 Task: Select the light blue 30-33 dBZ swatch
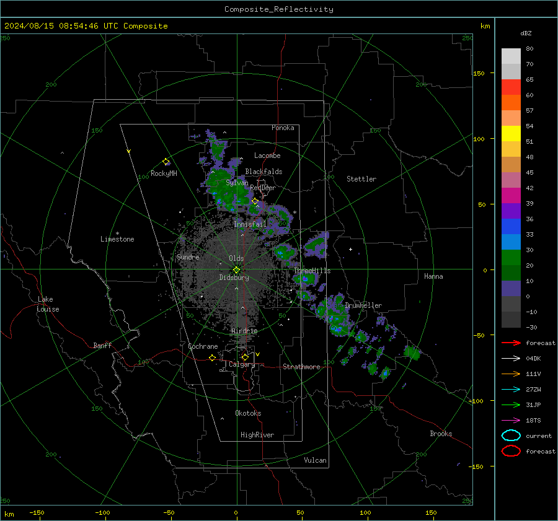[511, 242]
